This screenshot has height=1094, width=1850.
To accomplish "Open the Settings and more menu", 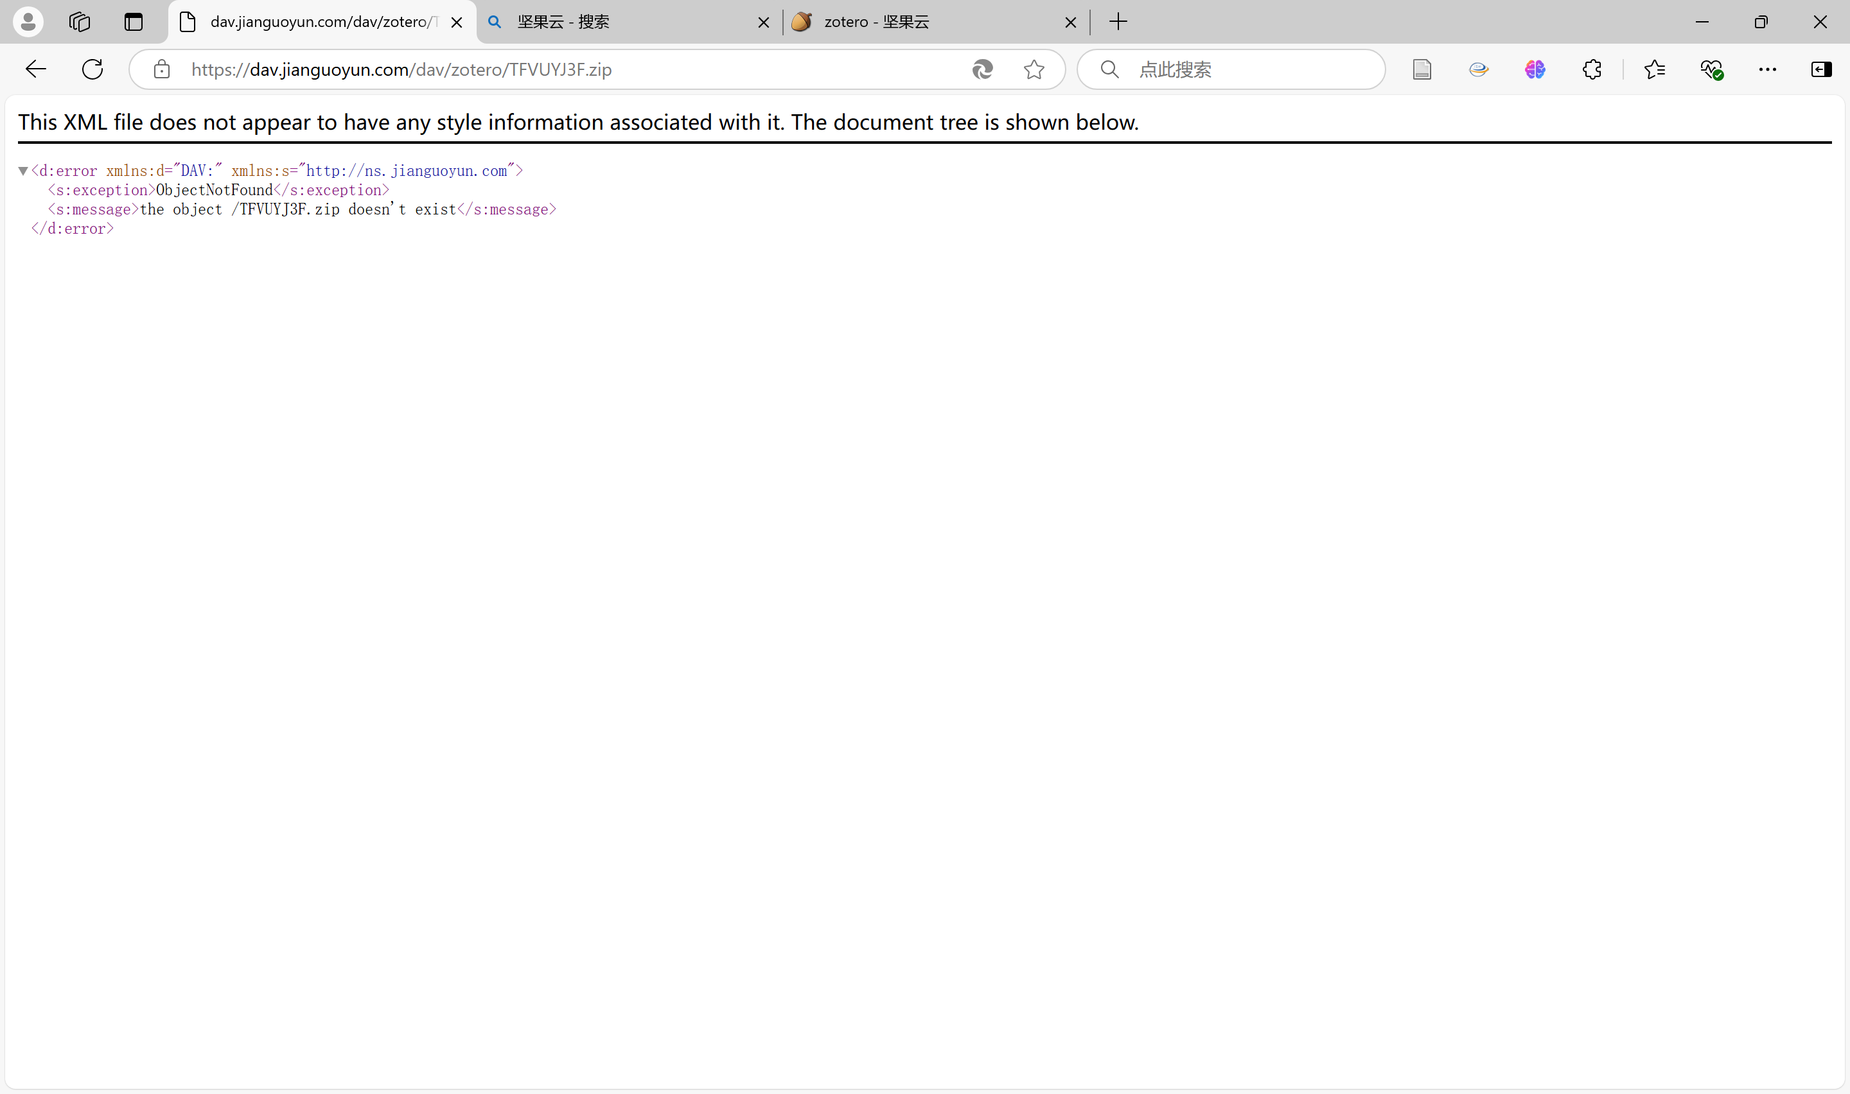I will pyautogui.click(x=1767, y=69).
